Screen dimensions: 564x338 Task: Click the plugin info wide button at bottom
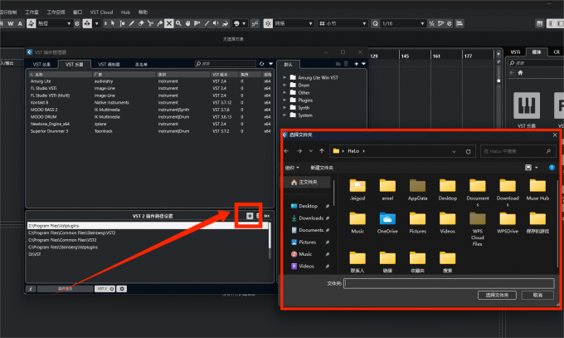tap(65, 289)
